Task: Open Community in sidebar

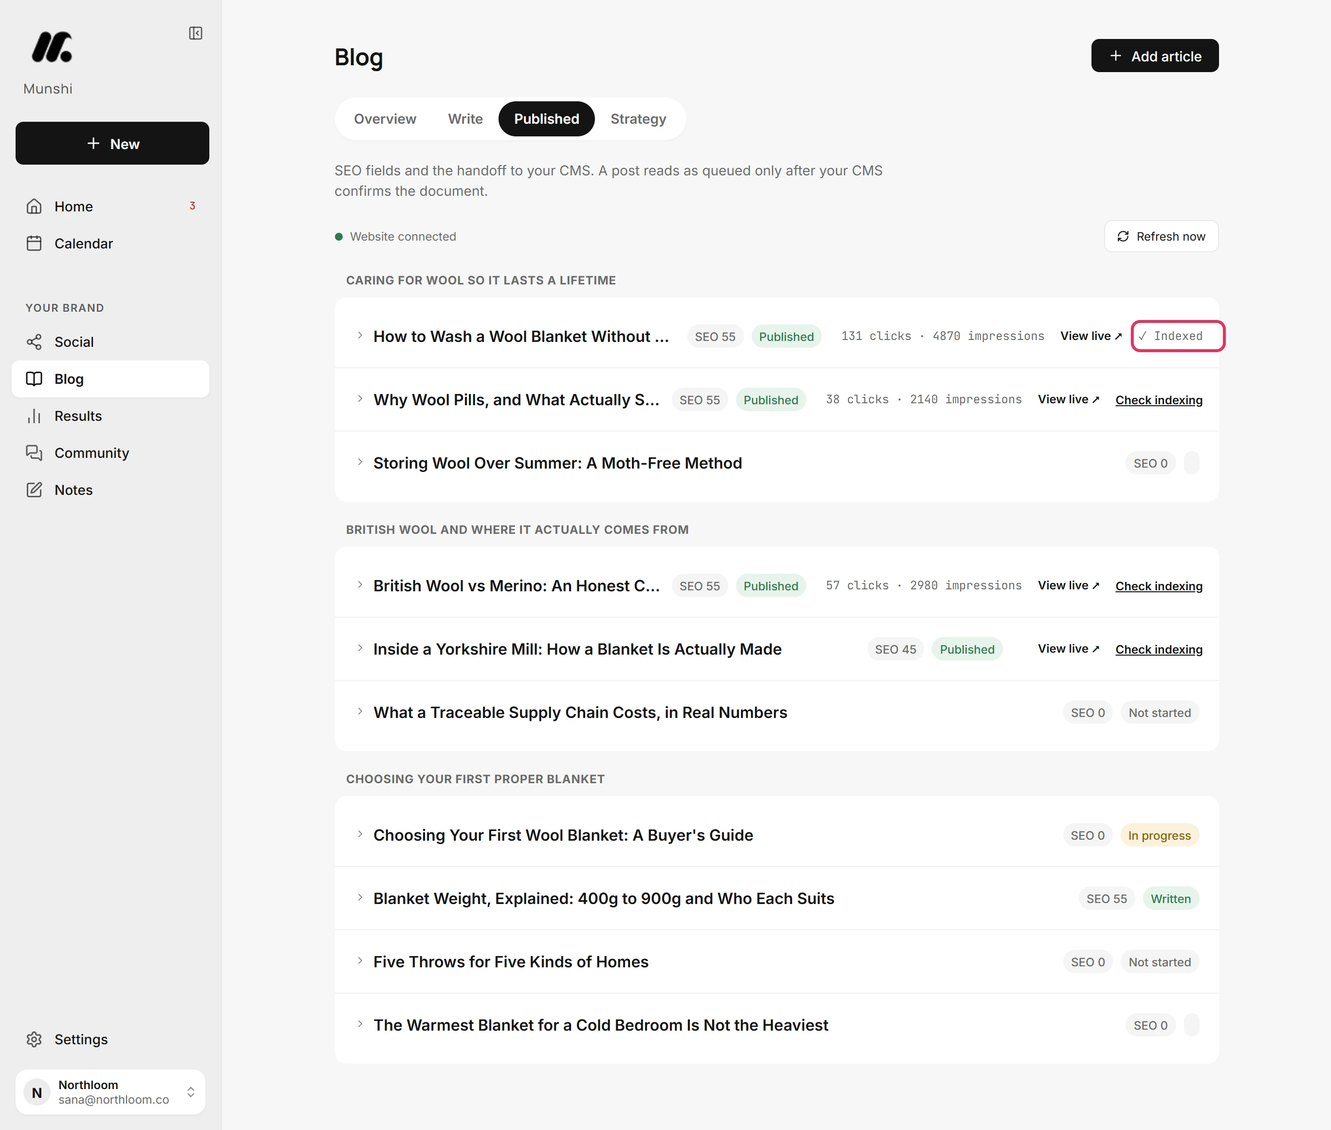Action: coord(110,453)
